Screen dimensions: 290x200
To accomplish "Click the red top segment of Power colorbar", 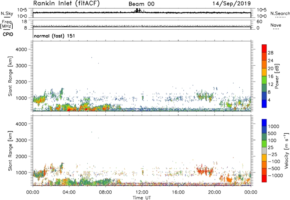I will tap(264, 48).
